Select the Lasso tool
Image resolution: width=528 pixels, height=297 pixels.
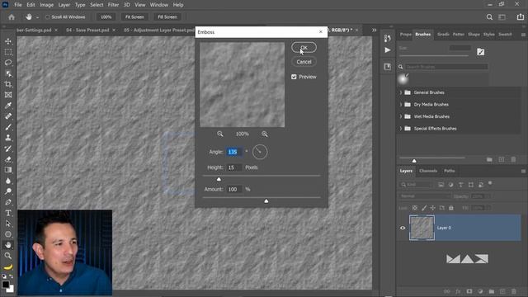click(x=8, y=63)
